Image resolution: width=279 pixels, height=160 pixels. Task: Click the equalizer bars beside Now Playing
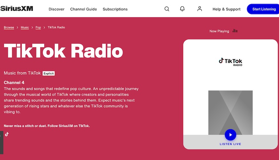[235, 31]
